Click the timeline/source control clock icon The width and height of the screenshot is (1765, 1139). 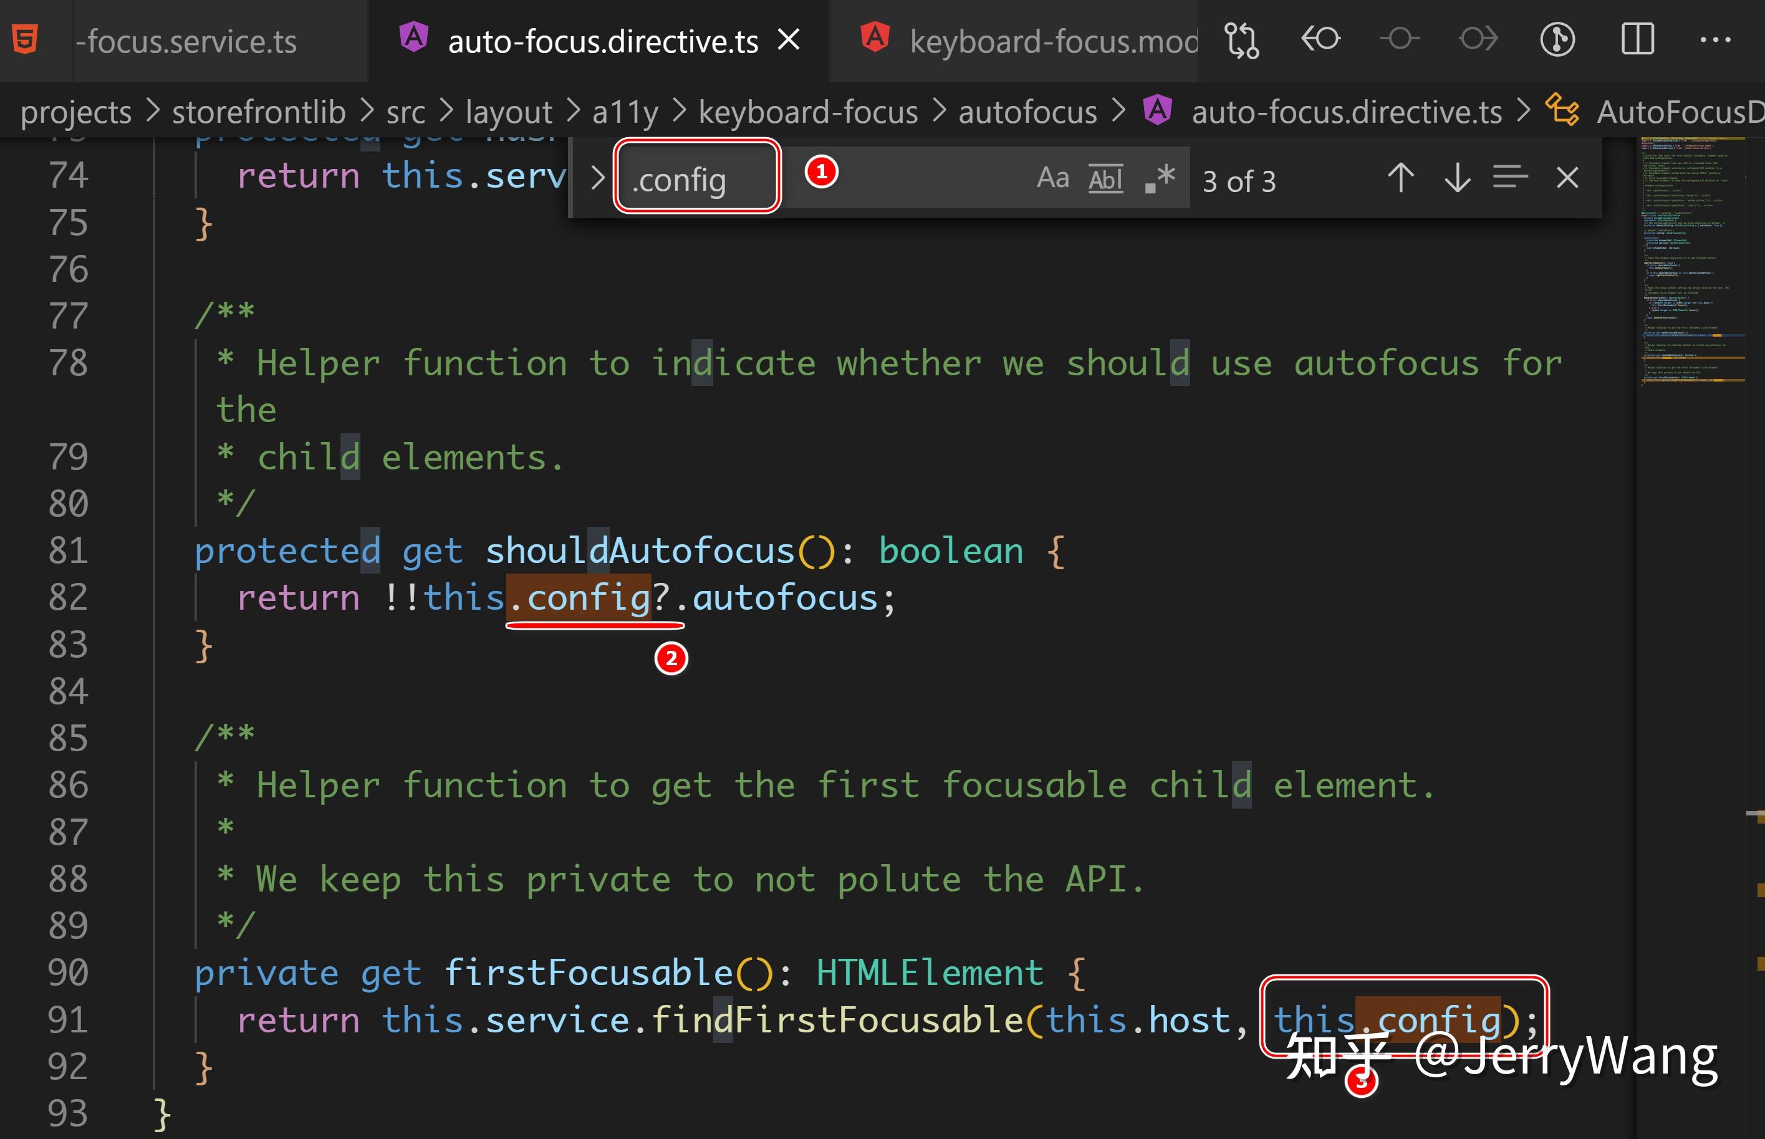coord(1557,39)
